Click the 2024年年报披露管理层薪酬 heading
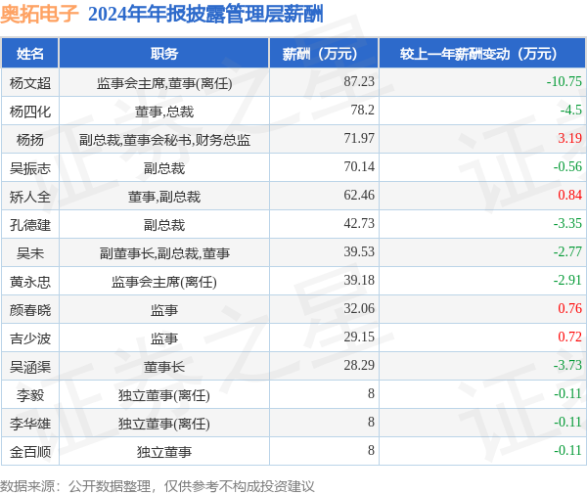This screenshot has height=495, width=587. tap(205, 15)
